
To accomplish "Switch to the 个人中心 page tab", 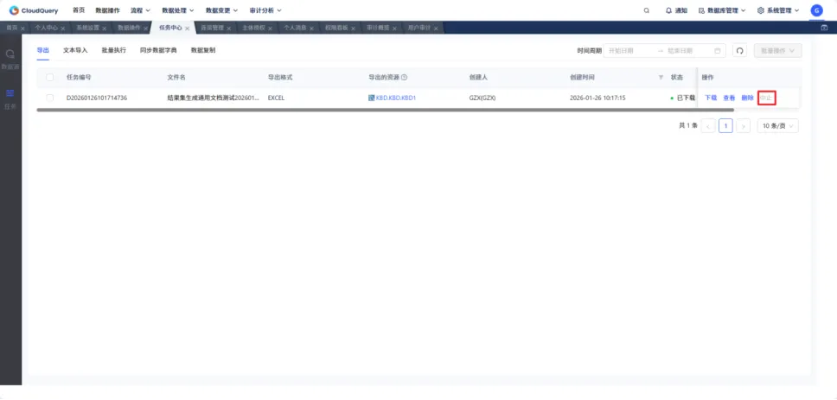I will click(x=47, y=28).
